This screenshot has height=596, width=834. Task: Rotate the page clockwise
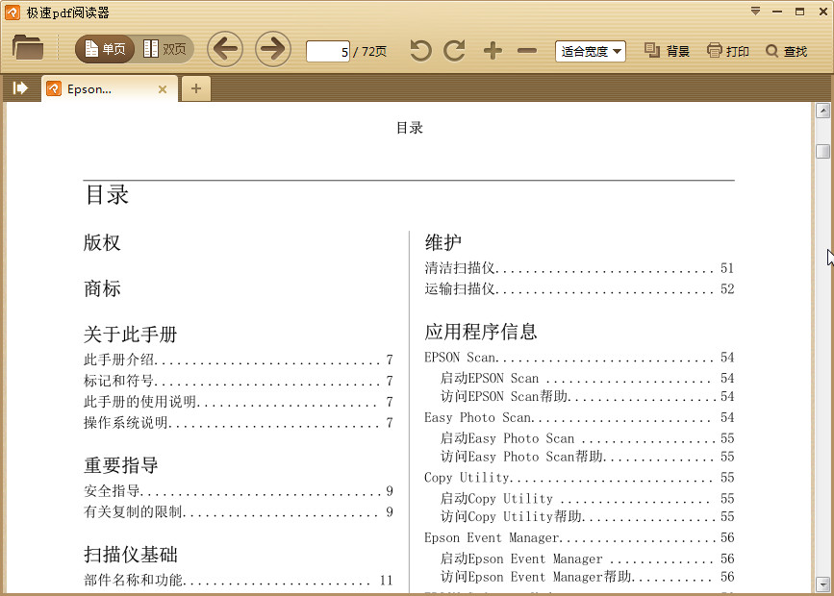click(454, 51)
